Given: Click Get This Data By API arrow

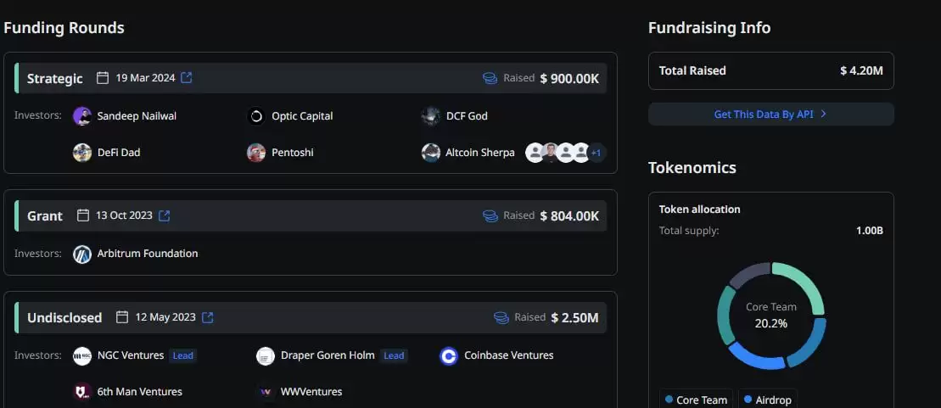Looking at the screenshot, I should tap(823, 115).
